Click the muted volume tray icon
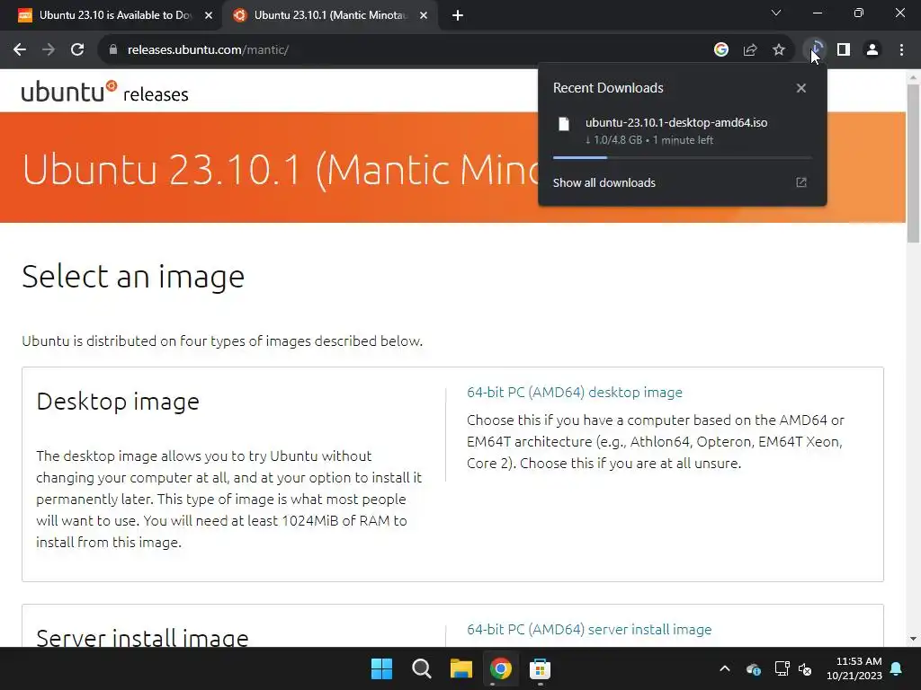The image size is (921, 690). point(805,668)
